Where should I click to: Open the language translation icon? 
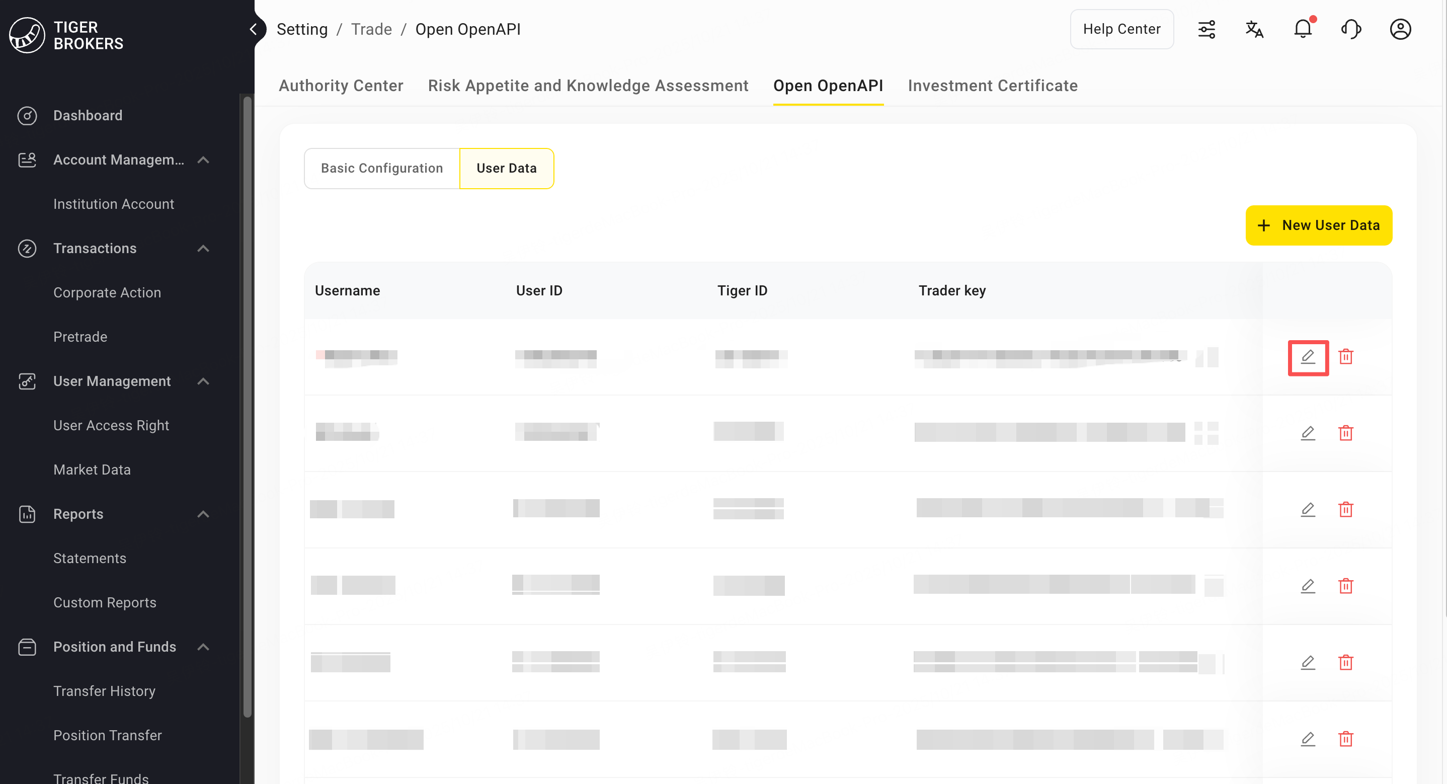tap(1254, 29)
